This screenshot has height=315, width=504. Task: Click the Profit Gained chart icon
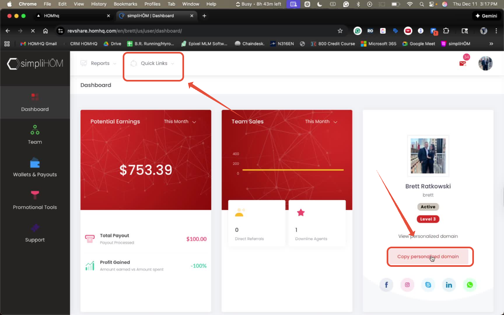point(90,266)
